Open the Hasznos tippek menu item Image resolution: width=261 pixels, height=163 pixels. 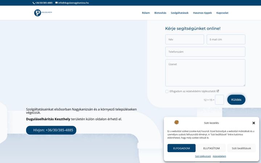click(x=202, y=13)
